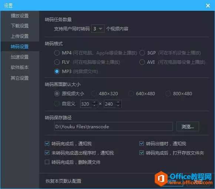Pick the AVI format option
This screenshot has height=189, width=215.
click(x=142, y=62)
